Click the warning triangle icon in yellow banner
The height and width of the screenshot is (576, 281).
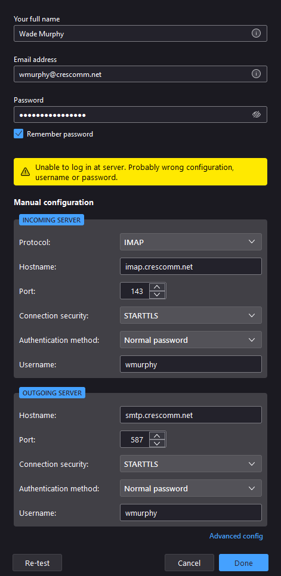click(x=25, y=172)
